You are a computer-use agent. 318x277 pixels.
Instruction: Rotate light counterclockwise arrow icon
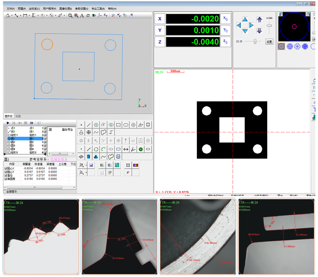[281, 14]
